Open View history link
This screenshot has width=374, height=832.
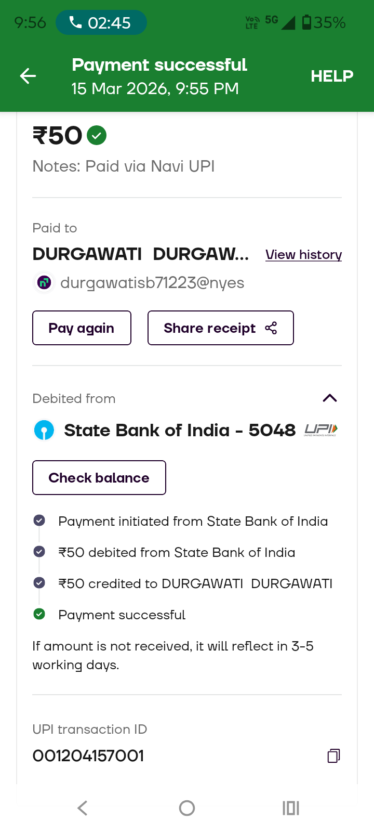coord(303,255)
